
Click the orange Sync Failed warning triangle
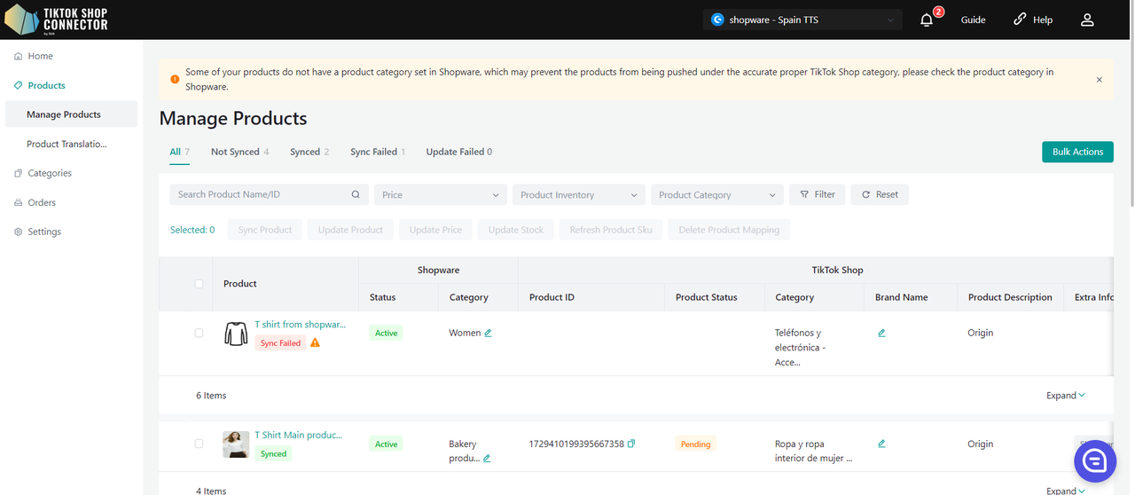pyautogui.click(x=315, y=342)
